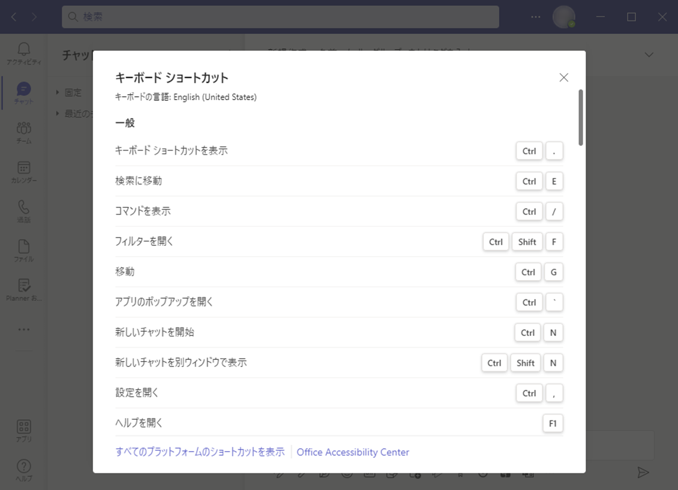Click the 移動 row label
The height and width of the screenshot is (490, 678).
point(125,271)
